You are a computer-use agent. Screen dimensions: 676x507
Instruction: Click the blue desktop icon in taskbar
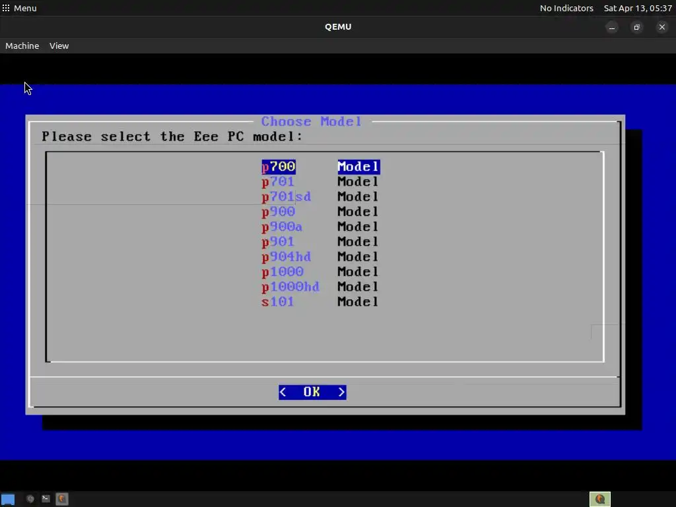pyautogui.click(x=8, y=499)
